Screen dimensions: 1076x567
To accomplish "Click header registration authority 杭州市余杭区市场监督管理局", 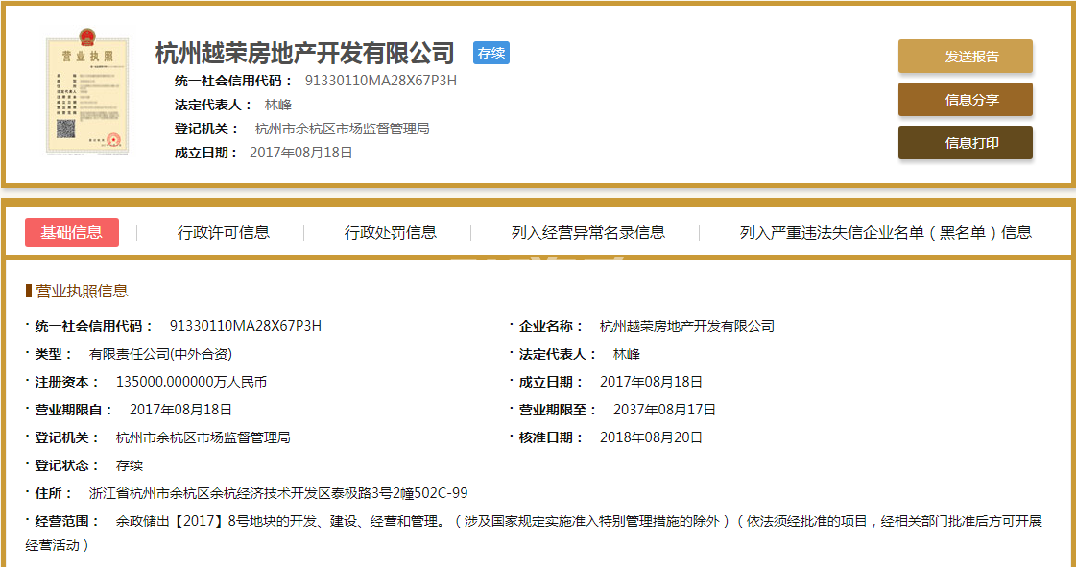I will click(x=342, y=129).
